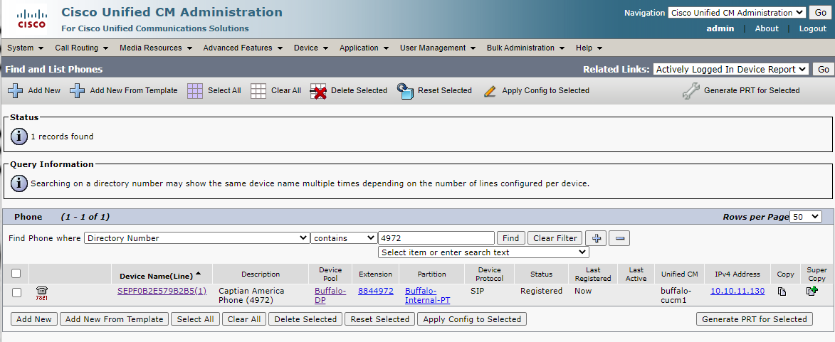Sort by Device Name ascending arrow

click(198, 274)
